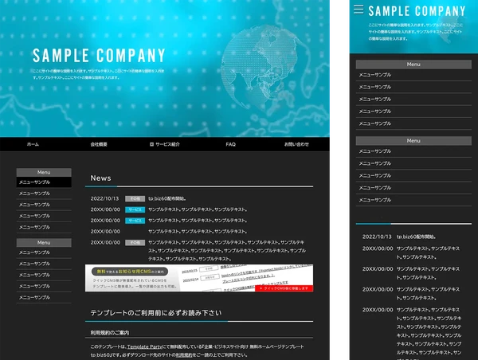
Task: Click the icon beside サービス紹介 in navigation
Action: [x=151, y=144]
